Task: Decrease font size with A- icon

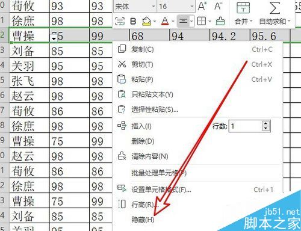Action: [219, 6]
